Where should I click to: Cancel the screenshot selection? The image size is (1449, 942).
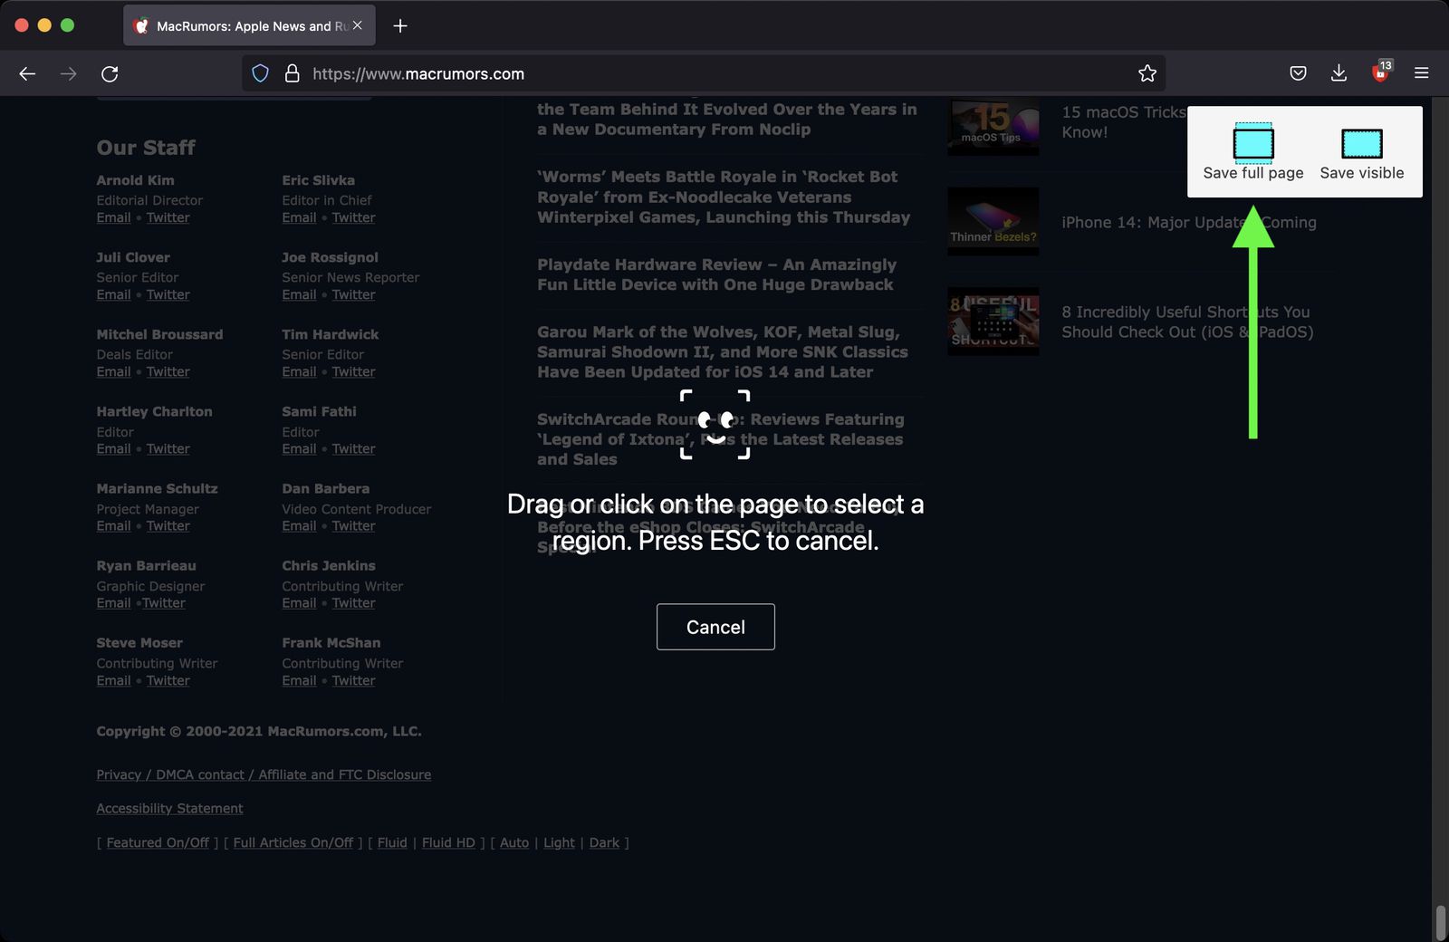click(715, 627)
